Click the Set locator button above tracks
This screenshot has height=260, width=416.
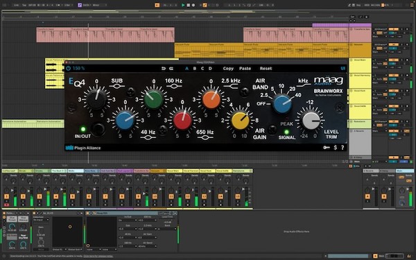click(x=352, y=17)
